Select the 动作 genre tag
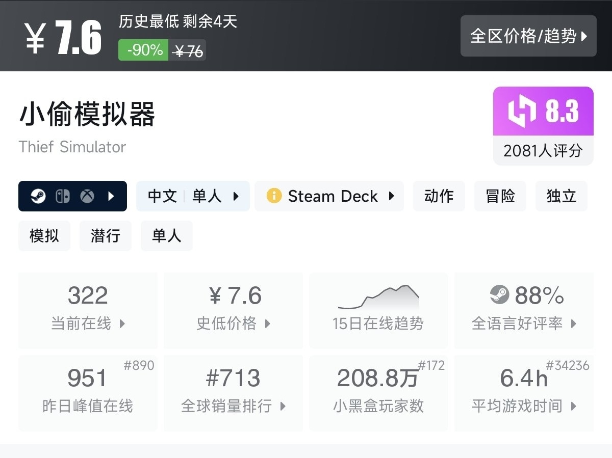Screen dimensions: 612x458 439,196
